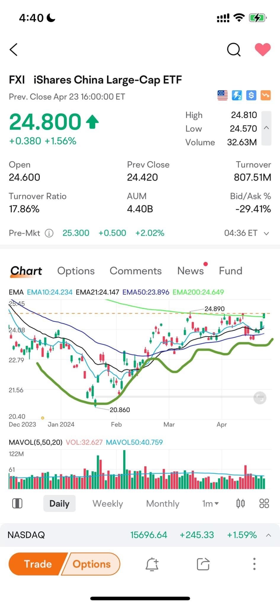280x606 pixels.
Task: Toggle the heart favorite icon
Action: tap(263, 49)
